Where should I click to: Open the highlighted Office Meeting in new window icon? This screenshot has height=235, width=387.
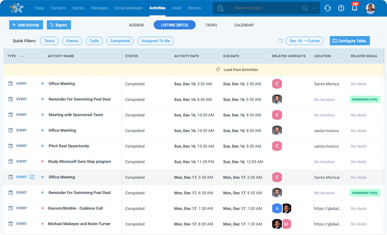(32, 177)
